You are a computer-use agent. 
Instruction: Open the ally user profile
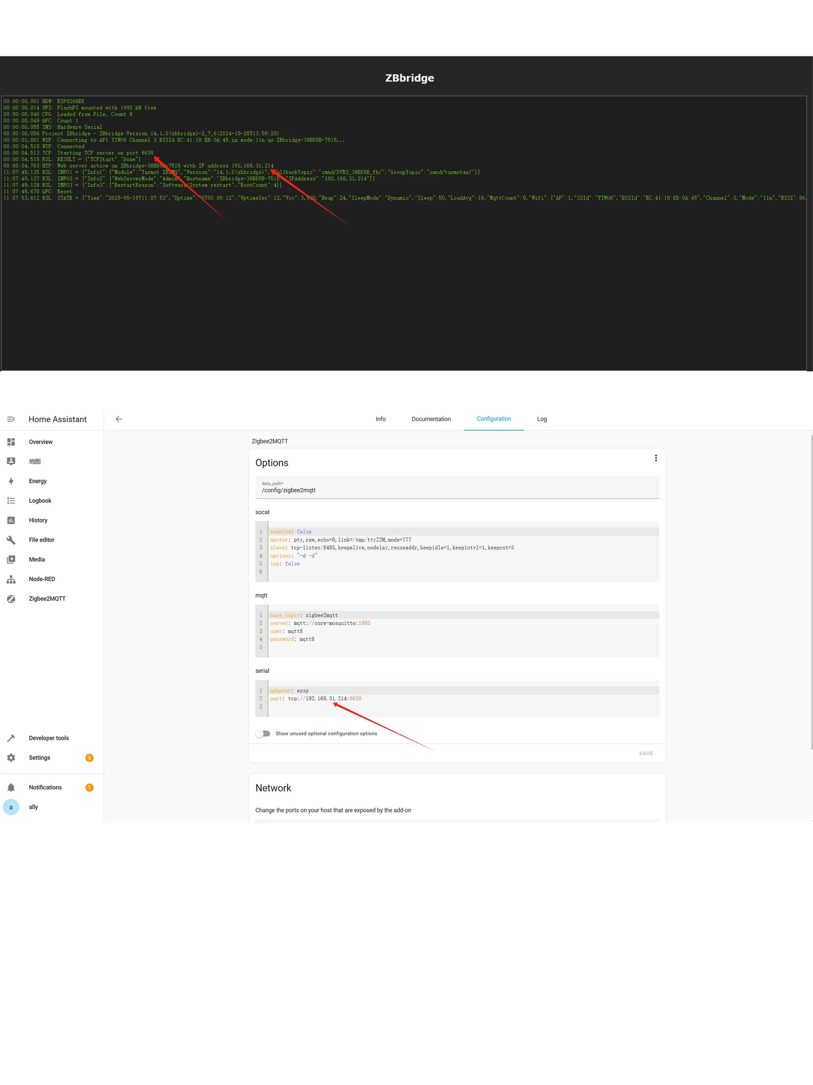click(x=33, y=807)
